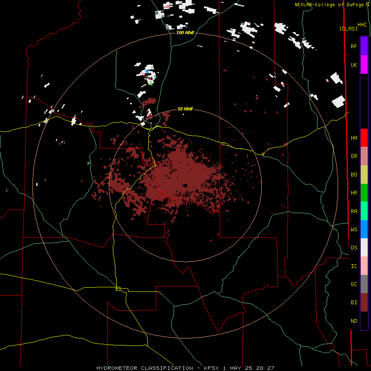Image resolution: width=371 pixels, height=371 pixels.
Task: Click the IC legend label
Action: click(x=354, y=266)
